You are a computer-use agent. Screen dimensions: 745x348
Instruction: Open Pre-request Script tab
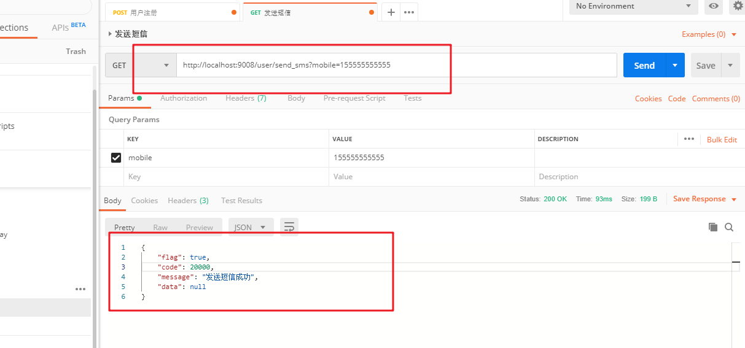[x=354, y=98]
